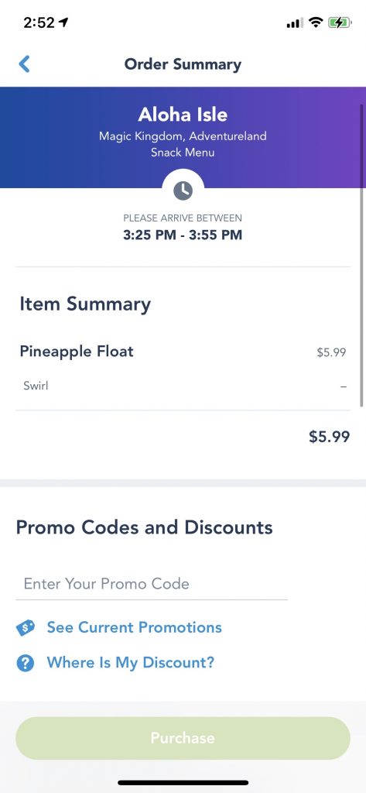366x793 pixels.
Task: Tap the location arrow beside the time
Action: [x=63, y=22]
